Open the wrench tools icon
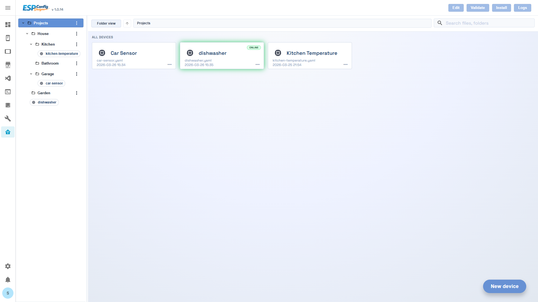The width and height of the screenshot is (538, 302). (x=8, y=119)
